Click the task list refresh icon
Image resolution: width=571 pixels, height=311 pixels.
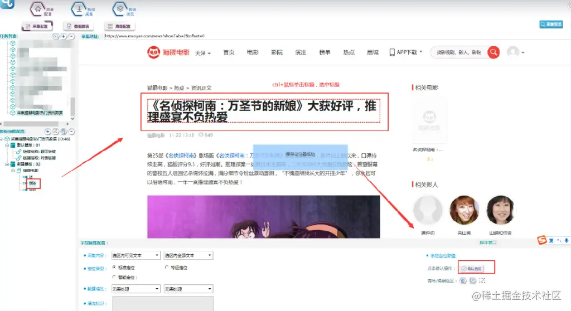55,36
